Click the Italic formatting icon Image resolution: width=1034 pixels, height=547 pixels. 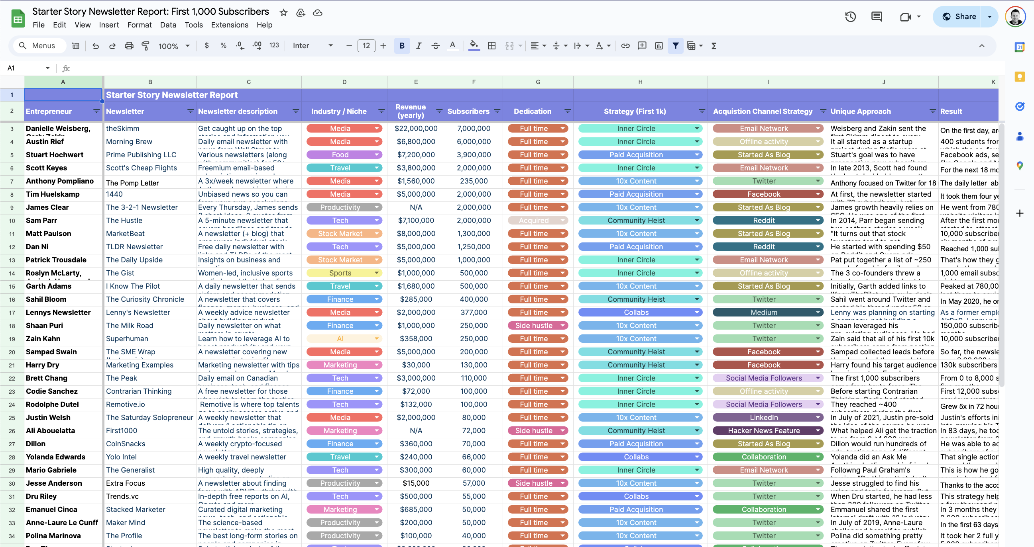tap(419, 46)
